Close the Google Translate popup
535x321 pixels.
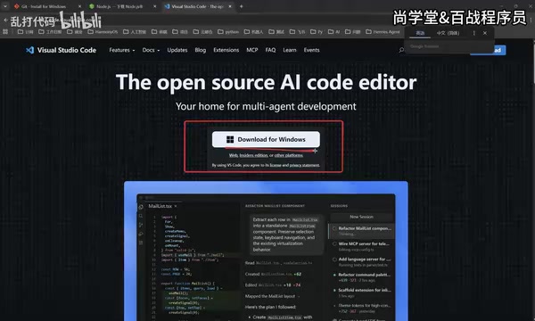click(x=485, y=33)
